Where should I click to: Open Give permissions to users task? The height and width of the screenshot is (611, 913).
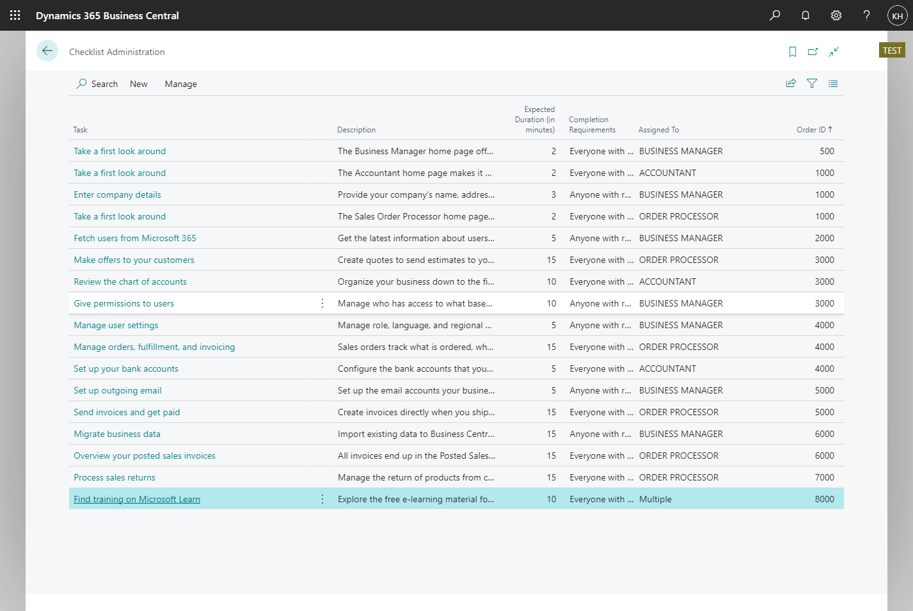tap(123, 303)
